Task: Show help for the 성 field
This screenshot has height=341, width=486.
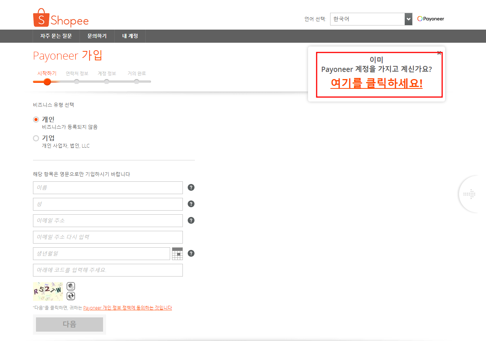Action: pyautogui.click(x=191, y=204)
